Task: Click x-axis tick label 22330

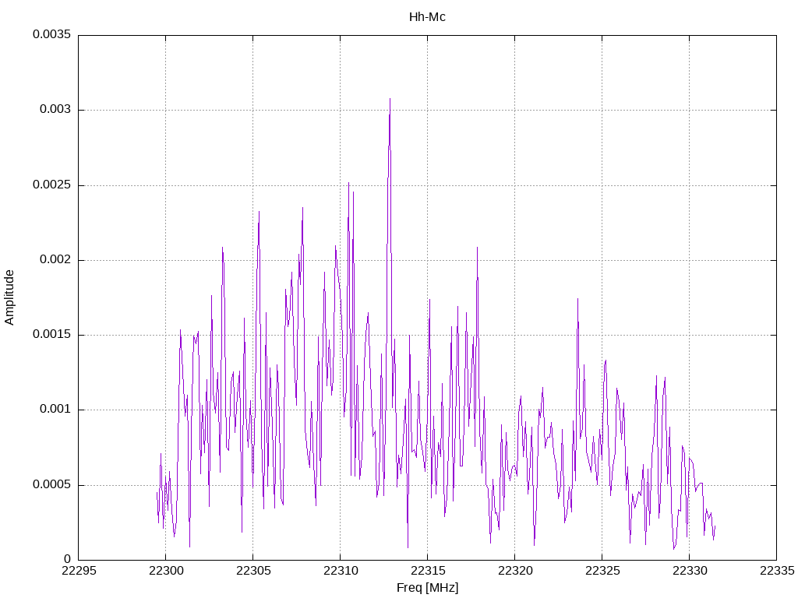Action: [690, 571]
